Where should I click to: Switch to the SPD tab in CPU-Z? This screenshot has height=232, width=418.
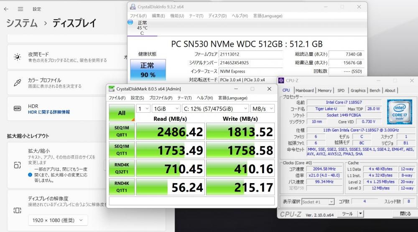[341, 91]
